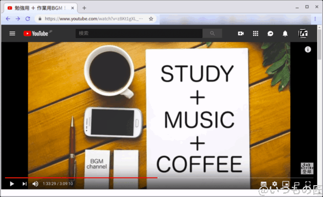Toggle theater mode view
This screenshot has width=323, height=197.
pos(297,184)
